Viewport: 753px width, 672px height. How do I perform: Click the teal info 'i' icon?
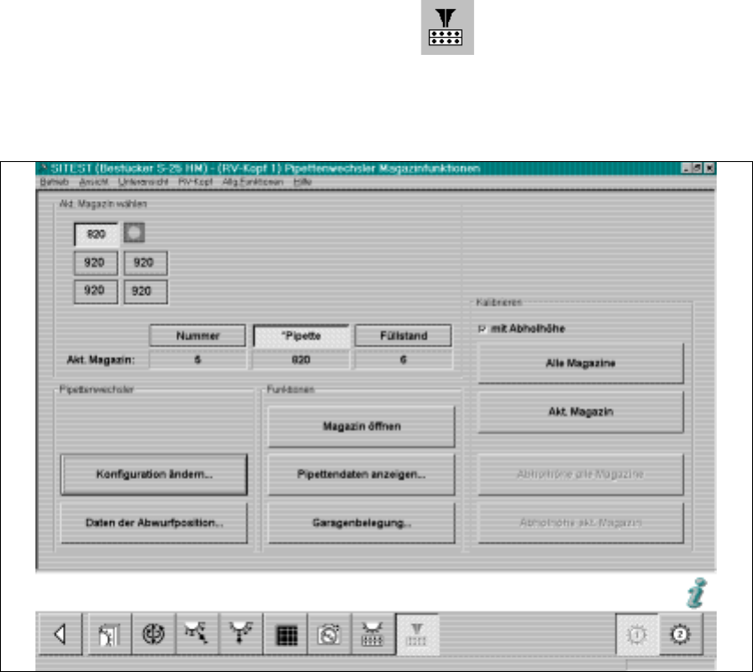point(697,592)
